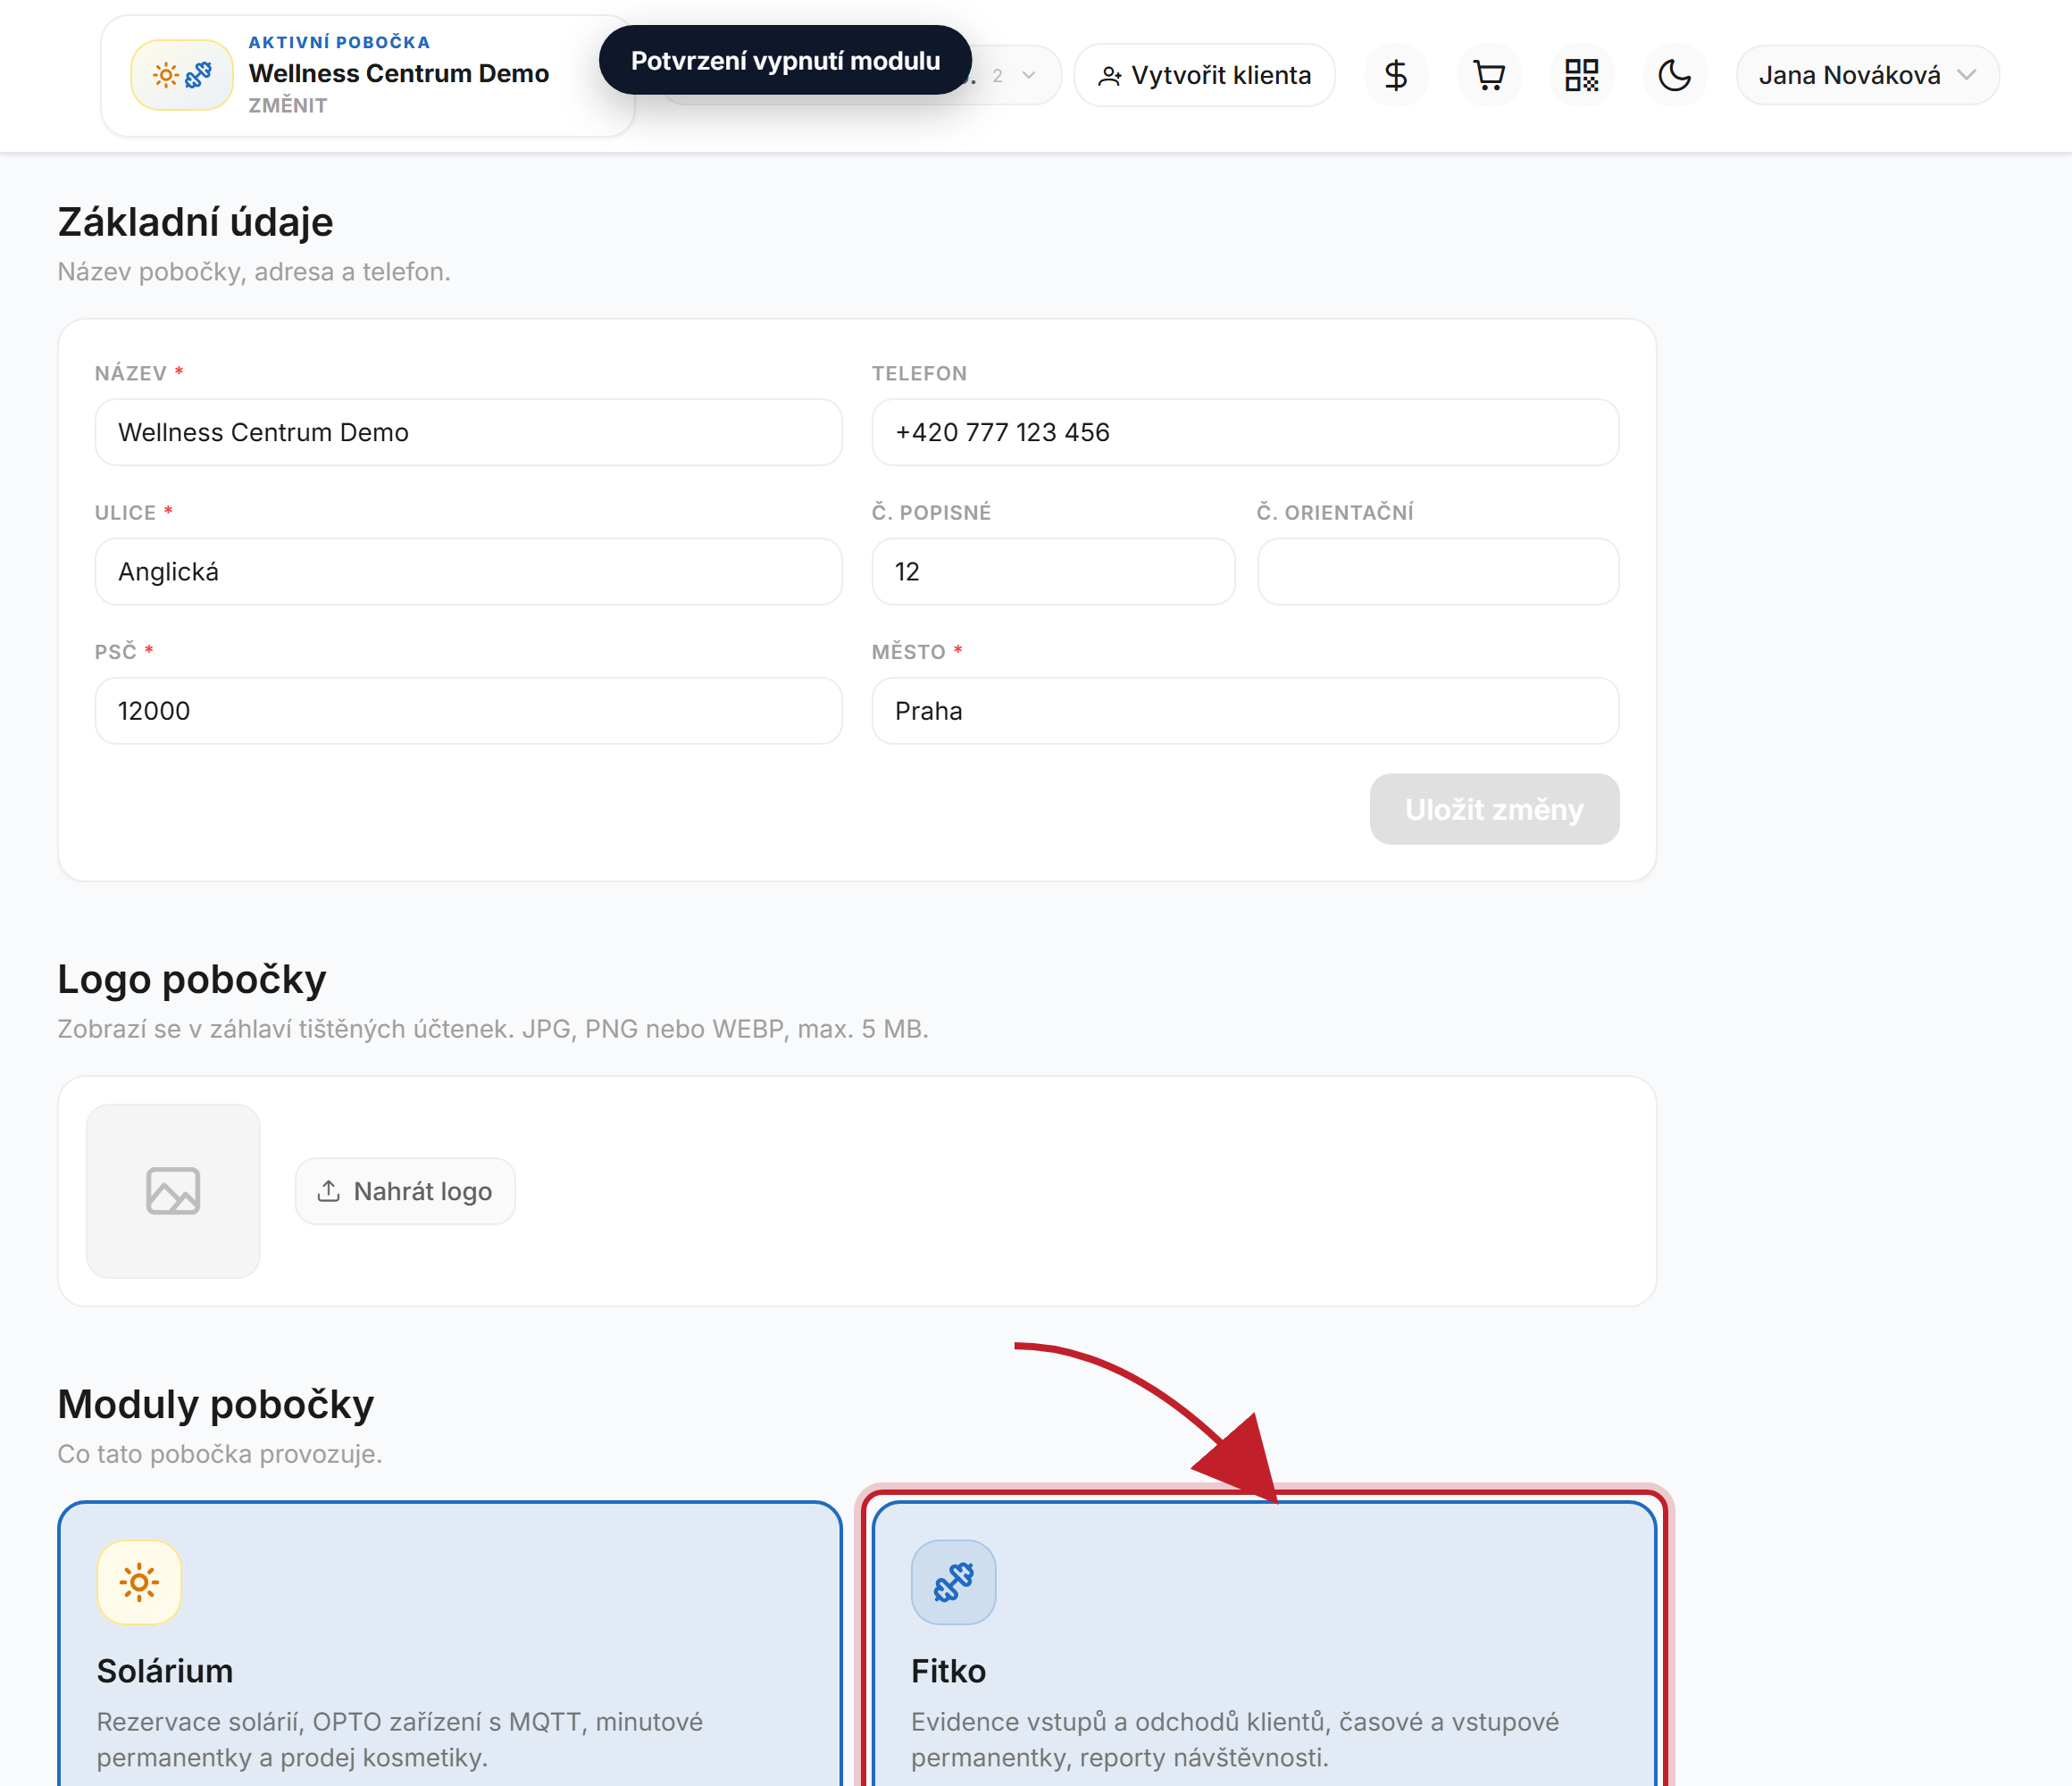Focus the Telefon input field
Viewport: 2072px width, 1786px height.
[1245, 432]
